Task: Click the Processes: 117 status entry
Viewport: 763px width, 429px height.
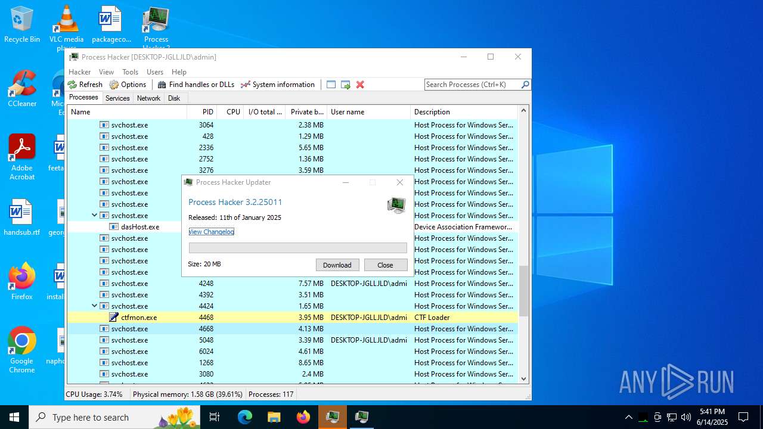Action: [x=271, y=394]
